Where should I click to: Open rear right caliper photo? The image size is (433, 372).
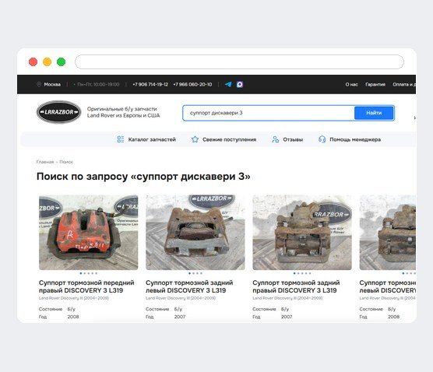302,233
